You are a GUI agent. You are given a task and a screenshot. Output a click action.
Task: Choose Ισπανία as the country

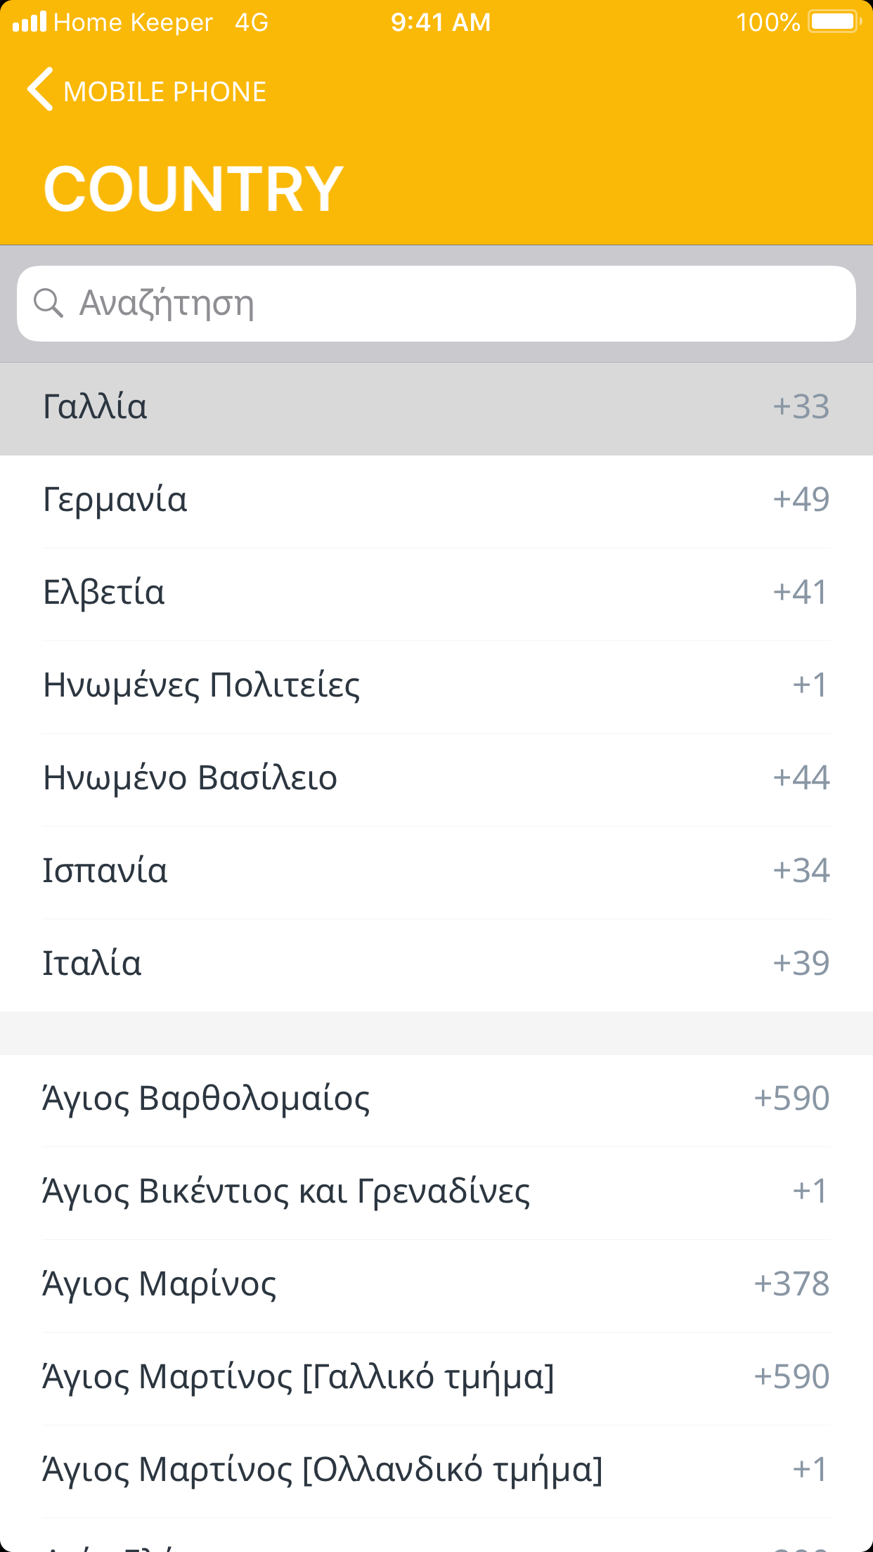click(105, 872)
